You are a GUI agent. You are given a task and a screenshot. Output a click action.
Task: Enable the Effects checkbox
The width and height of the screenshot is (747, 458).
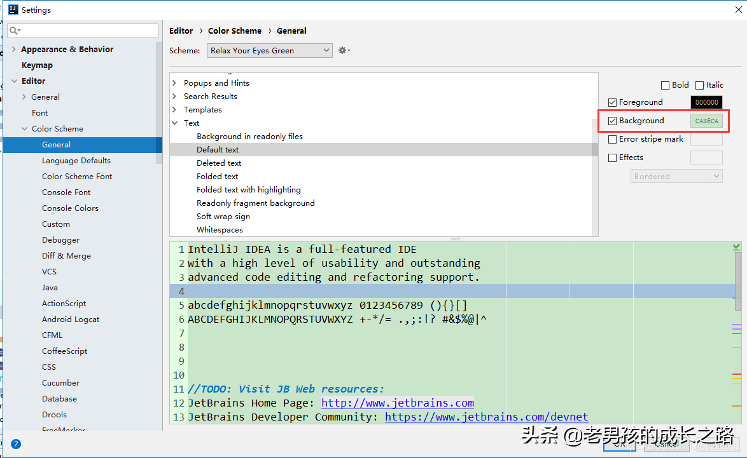[613, 157]
